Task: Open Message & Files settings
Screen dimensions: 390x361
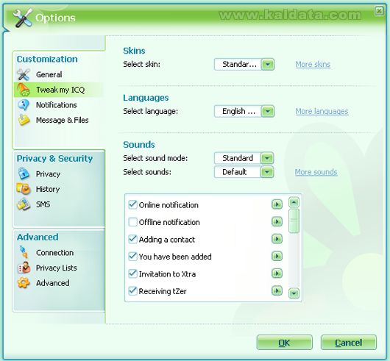Action: coord(63,121)
